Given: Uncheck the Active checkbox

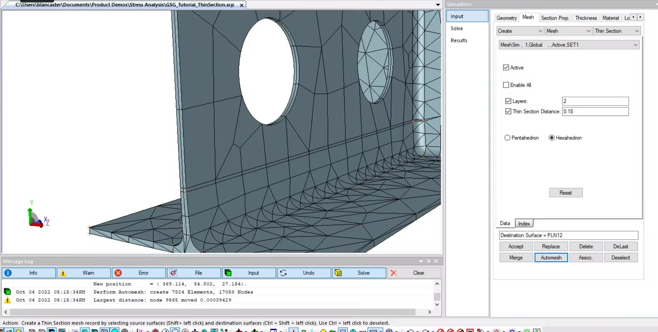Looking at the screenshot, I should (506, 68).
